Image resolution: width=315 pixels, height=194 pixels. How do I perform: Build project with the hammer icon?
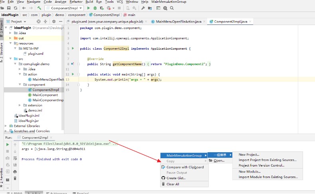(39, 8)
